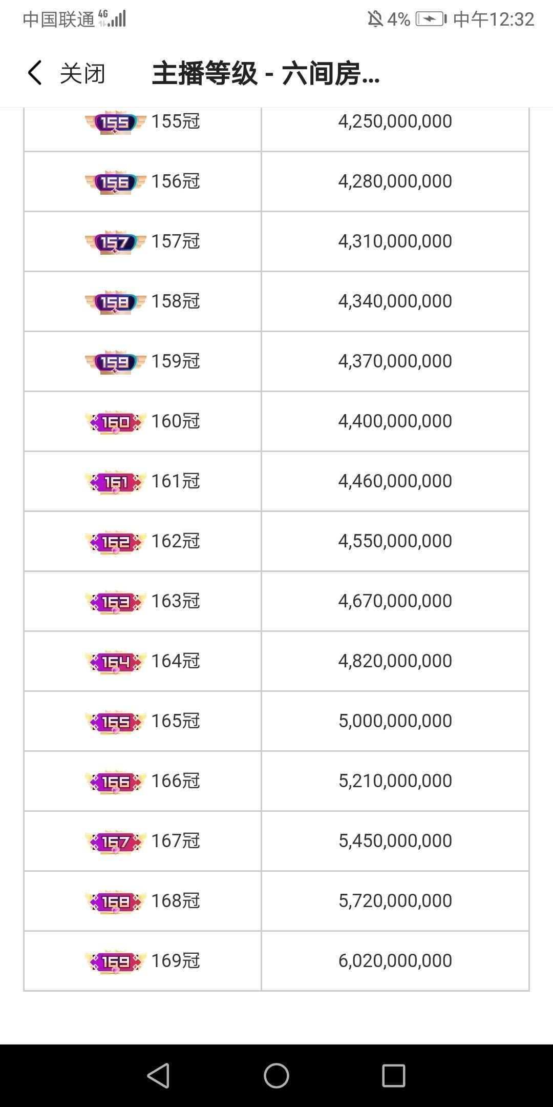Tap the Android recent apps square
The image size is (553, 1107).
coord(394,1075)
